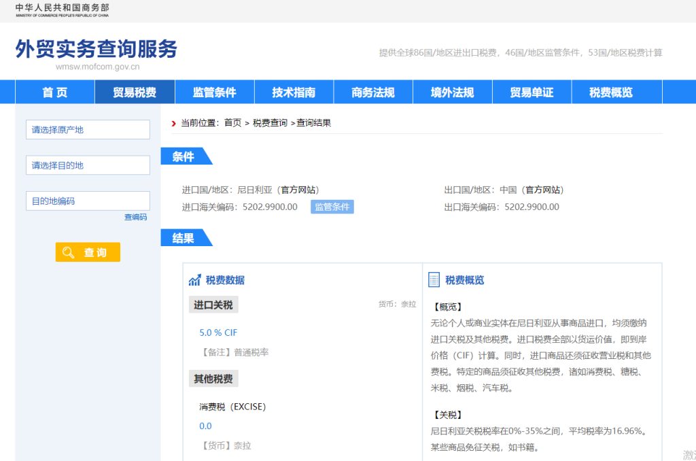
Task: Click the 出口海关编码 5202.9900.00 value
Action: [532, 207]
